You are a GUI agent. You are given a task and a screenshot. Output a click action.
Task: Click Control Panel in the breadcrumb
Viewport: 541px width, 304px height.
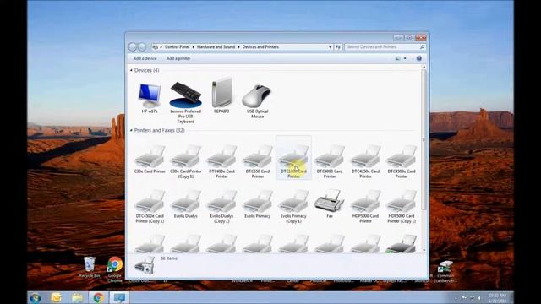(177, 47)
